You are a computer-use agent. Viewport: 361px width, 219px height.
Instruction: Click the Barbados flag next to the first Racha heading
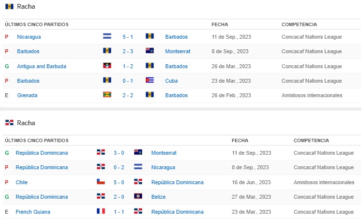9,7
